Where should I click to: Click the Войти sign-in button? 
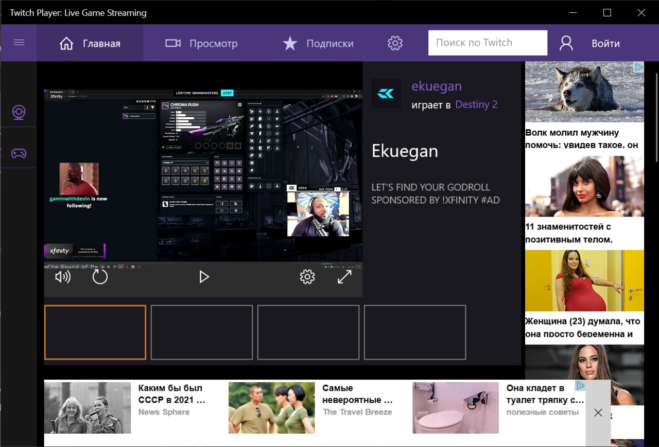605,43
